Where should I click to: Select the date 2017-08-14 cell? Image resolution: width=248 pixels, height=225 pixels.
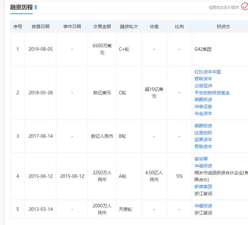point(41,136)
